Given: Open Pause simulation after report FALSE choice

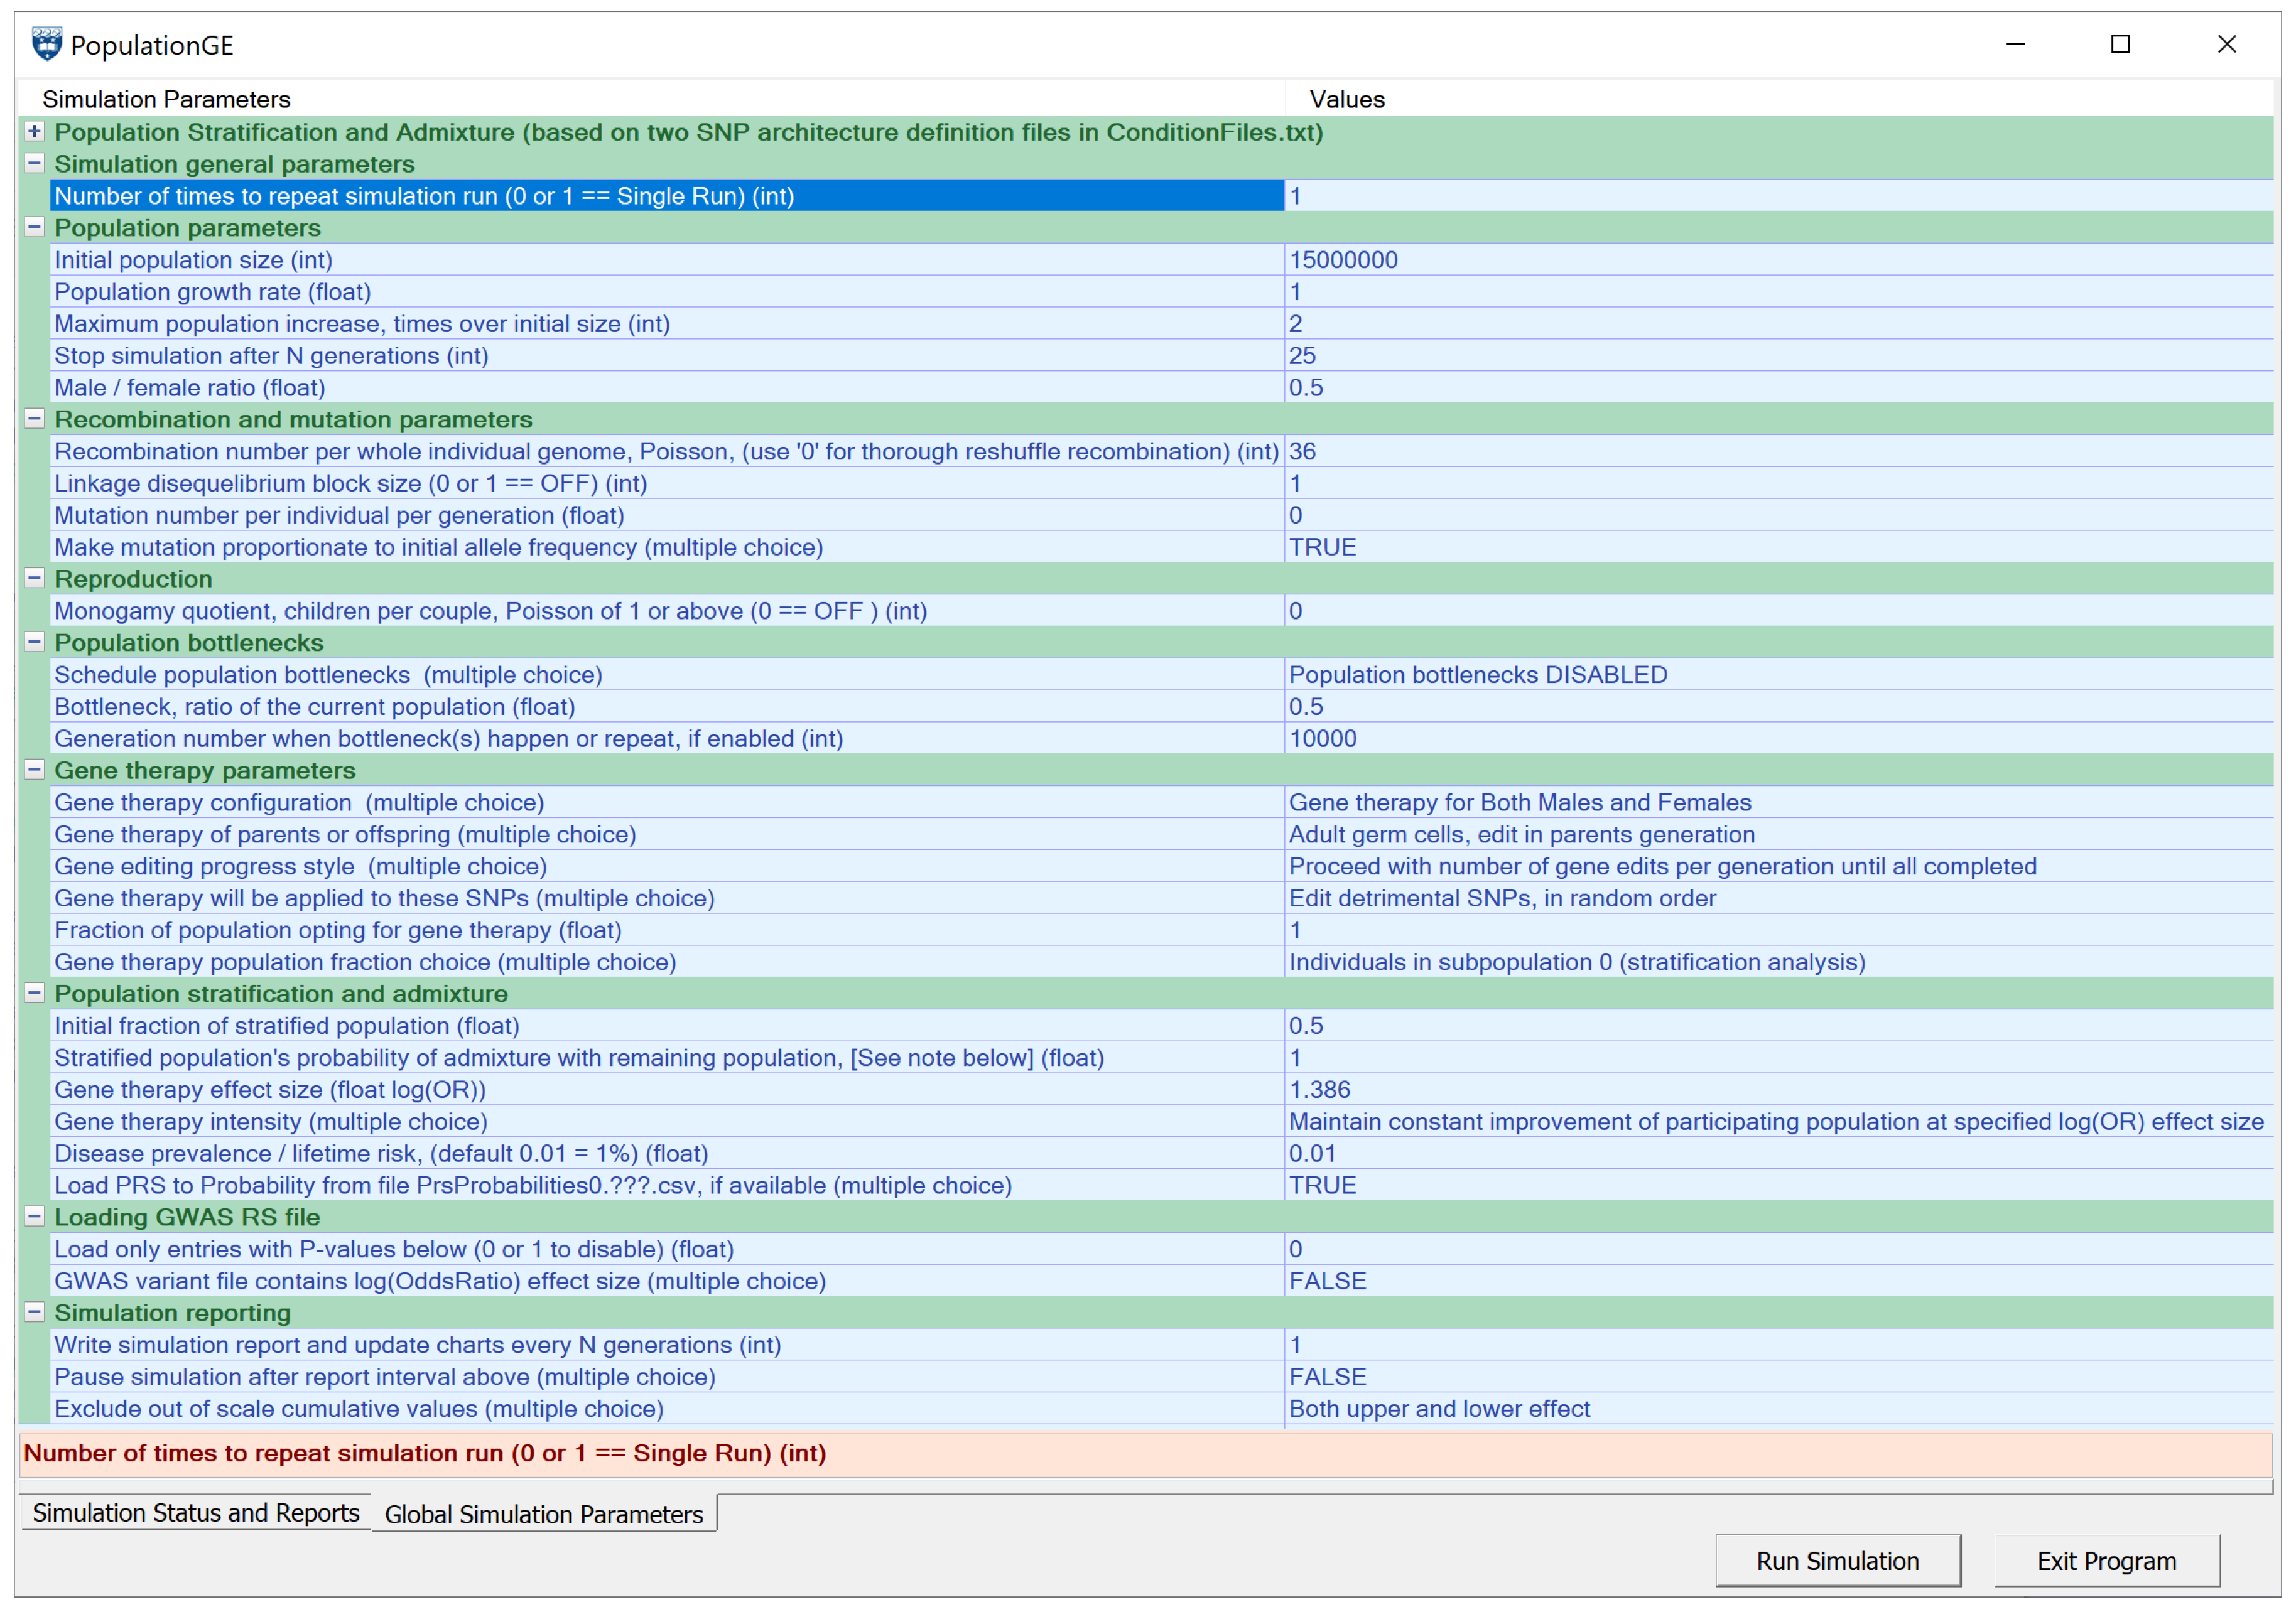Looking at the screenshot, I should click(x=1779, y=1377).
